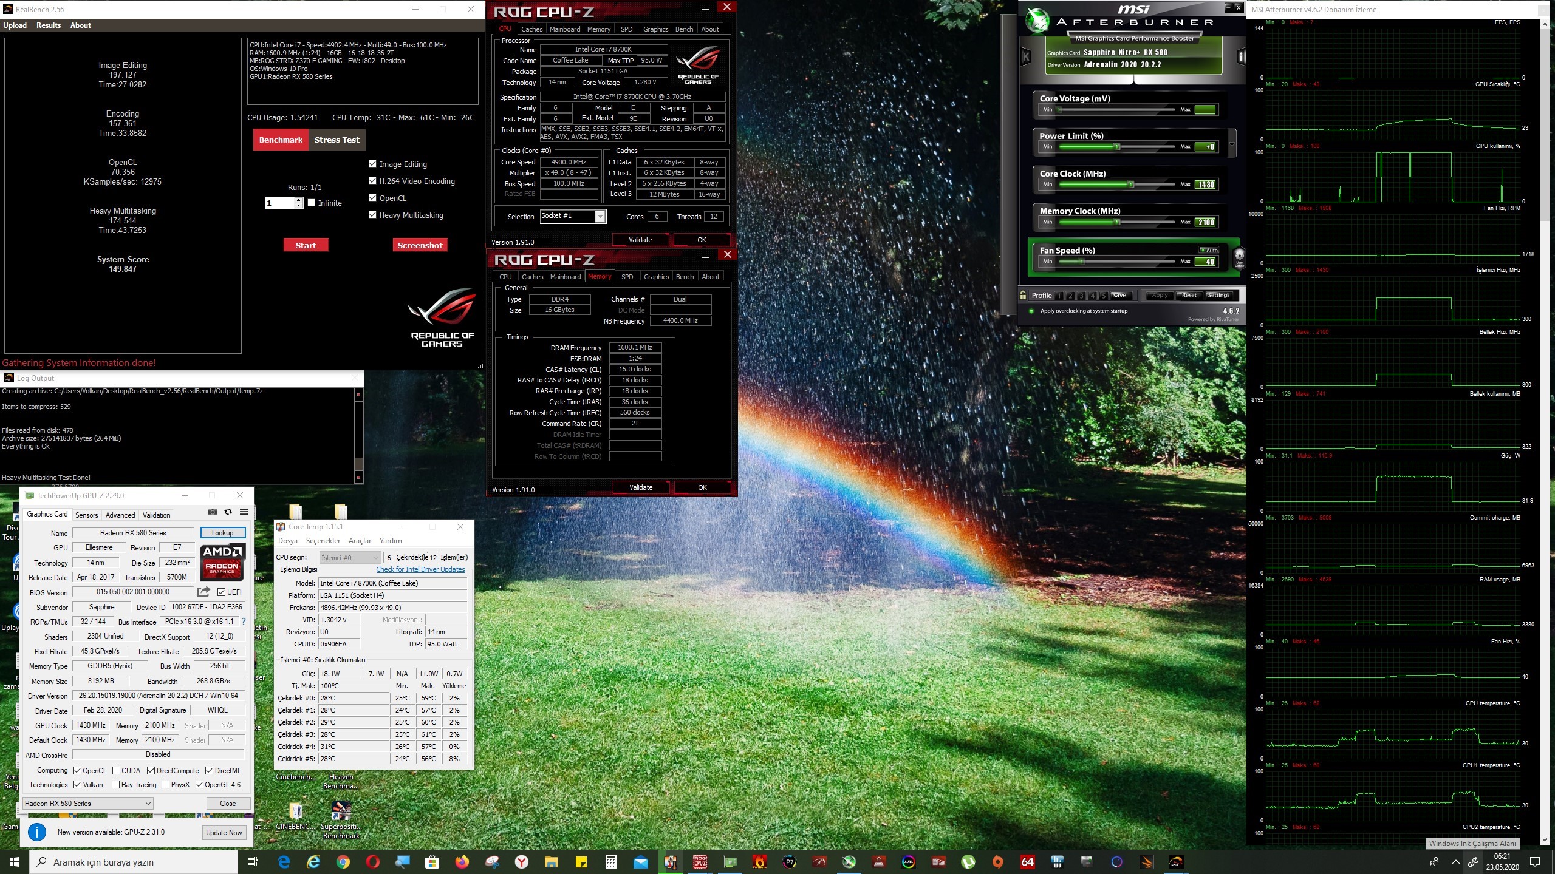Open the AIDA64 taskbar icon
Viewport: 1555px width, 874px height.
(1028, 862)
